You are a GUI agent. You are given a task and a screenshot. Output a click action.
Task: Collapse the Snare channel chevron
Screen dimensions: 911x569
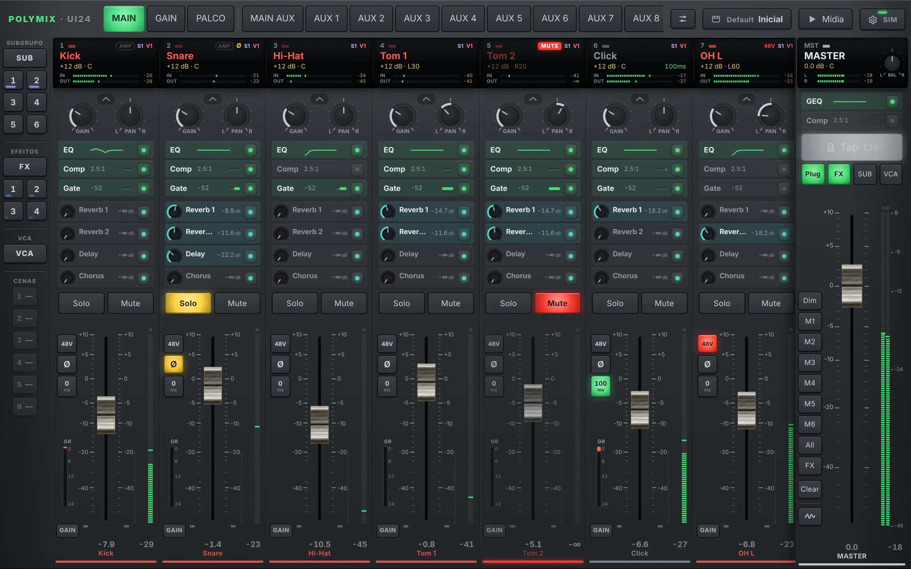coord(213,99)
